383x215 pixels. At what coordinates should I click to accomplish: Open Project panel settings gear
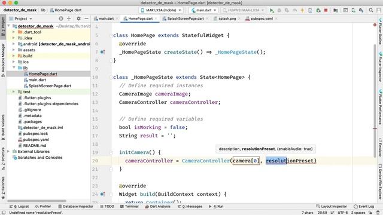click(x=78, y=19)
